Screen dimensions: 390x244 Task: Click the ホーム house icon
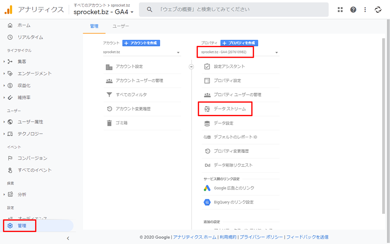click(10, 25)
